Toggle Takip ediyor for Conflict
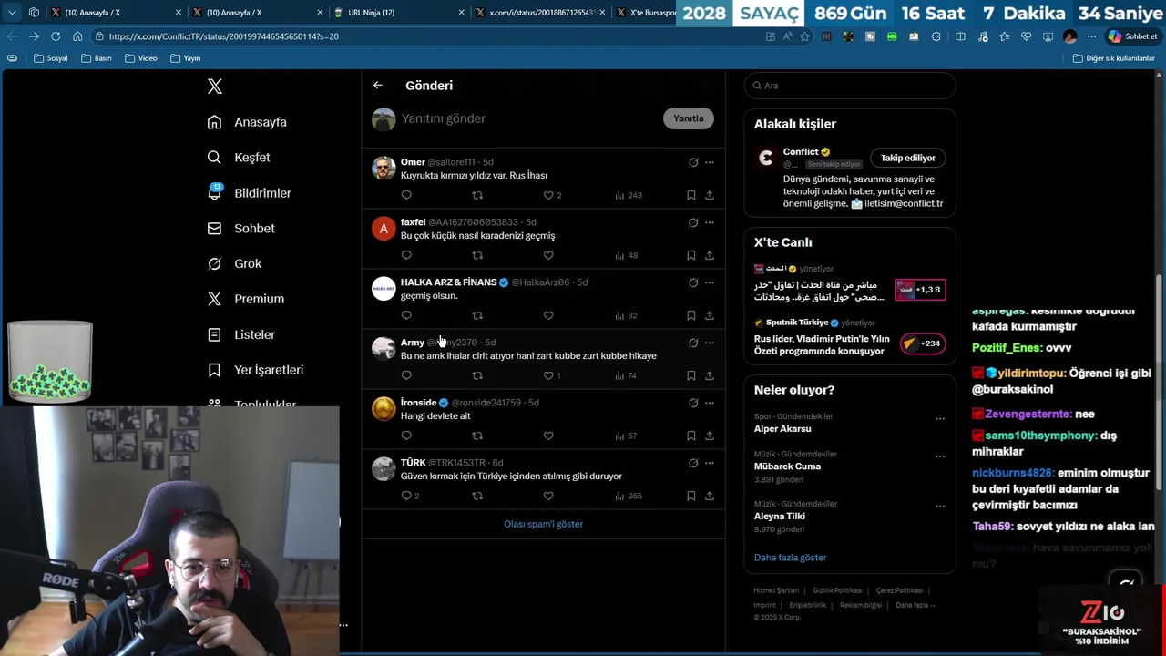This screenshot has width=1166, height=656. tap(908, 158)
